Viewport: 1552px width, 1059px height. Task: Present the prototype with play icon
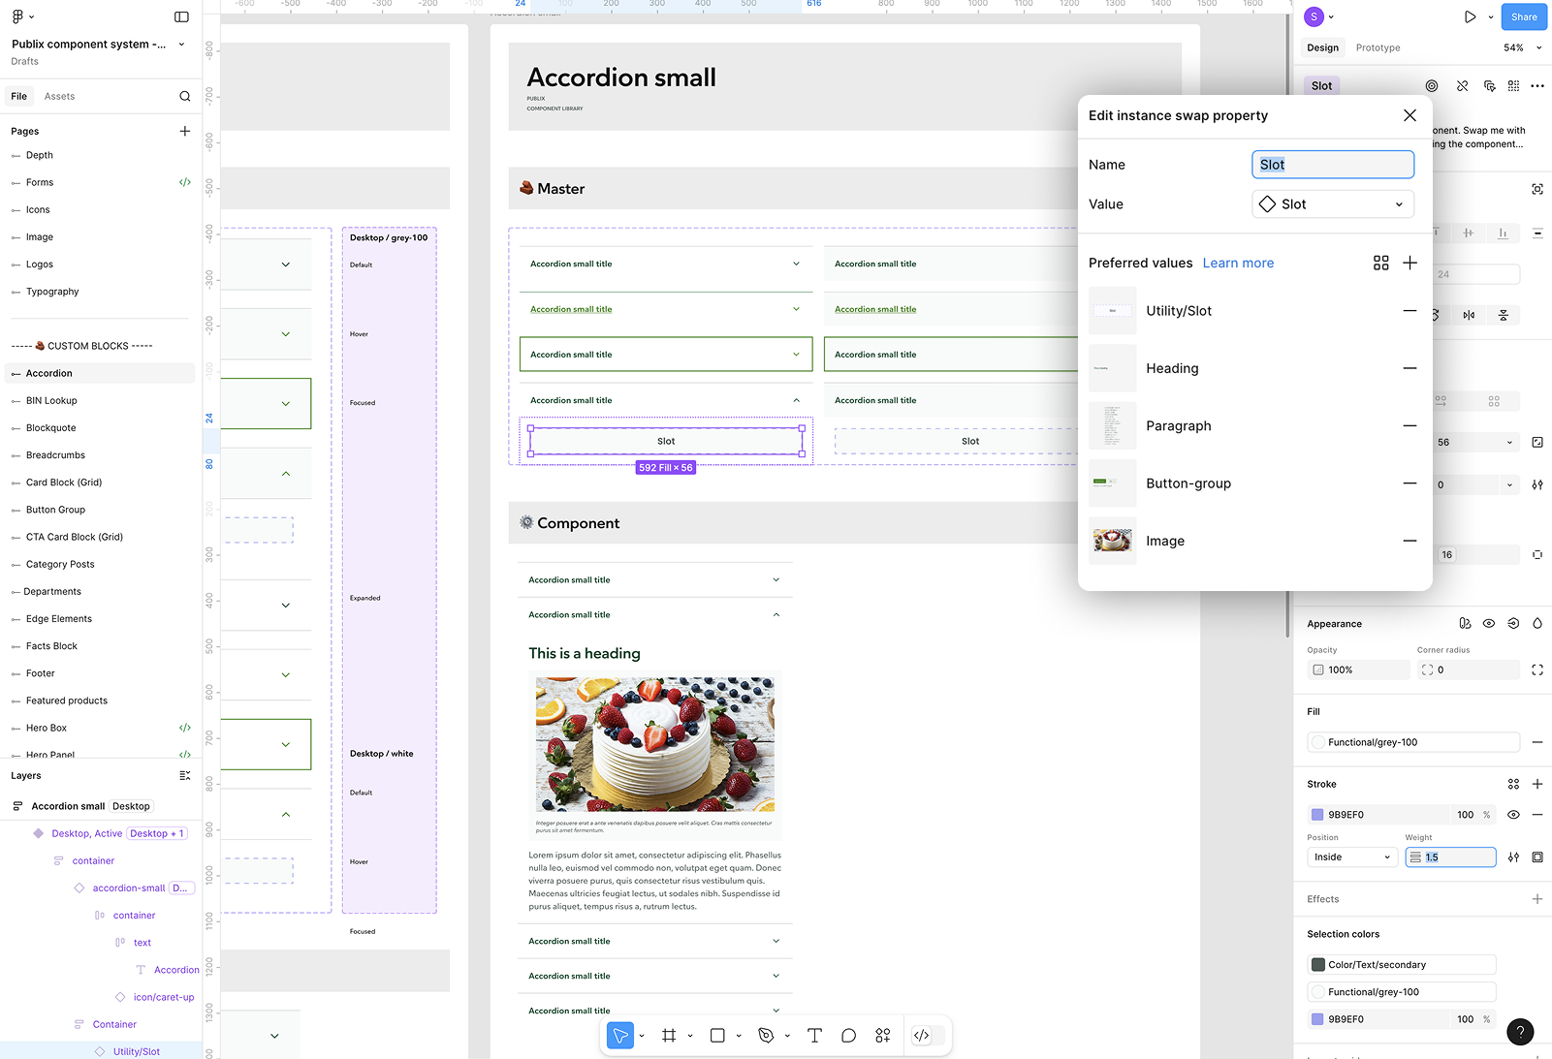coord(1471,16)
